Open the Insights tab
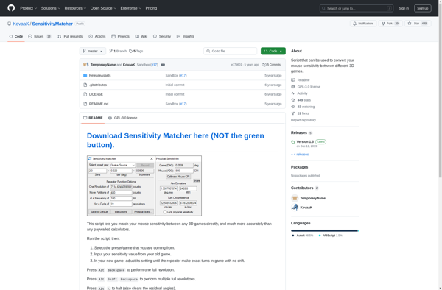This screenshot has width=442, height=290. tap(186, 36)
